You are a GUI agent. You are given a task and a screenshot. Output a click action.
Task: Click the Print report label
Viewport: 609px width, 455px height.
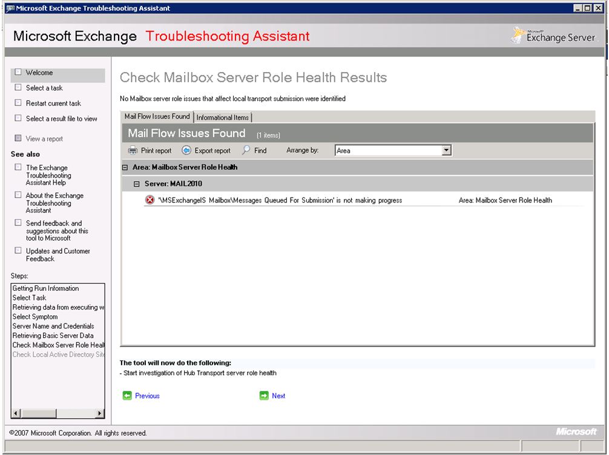click(x=156, y=151)
